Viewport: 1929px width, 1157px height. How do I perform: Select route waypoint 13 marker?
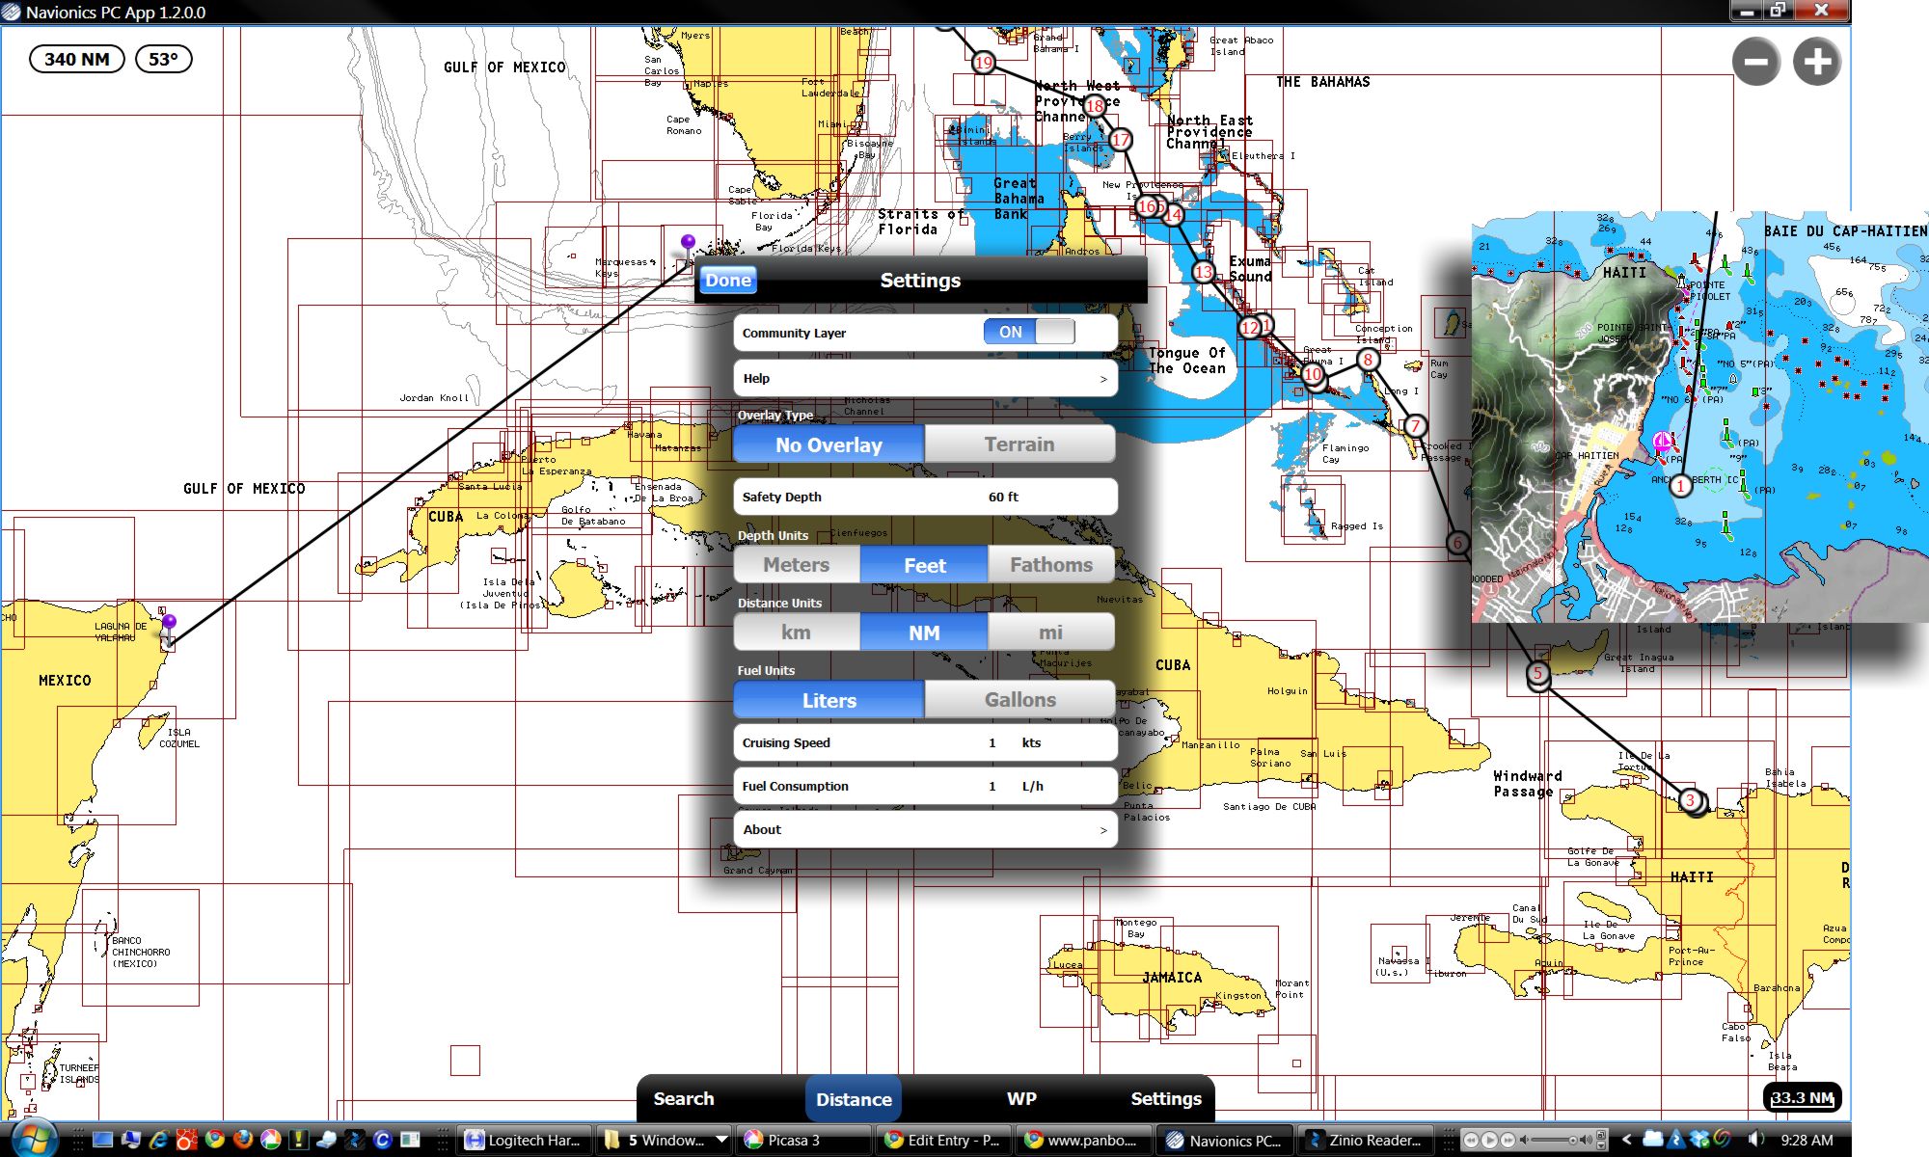point(1203,272)
